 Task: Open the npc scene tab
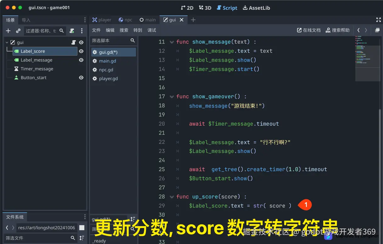coord(125,20)
